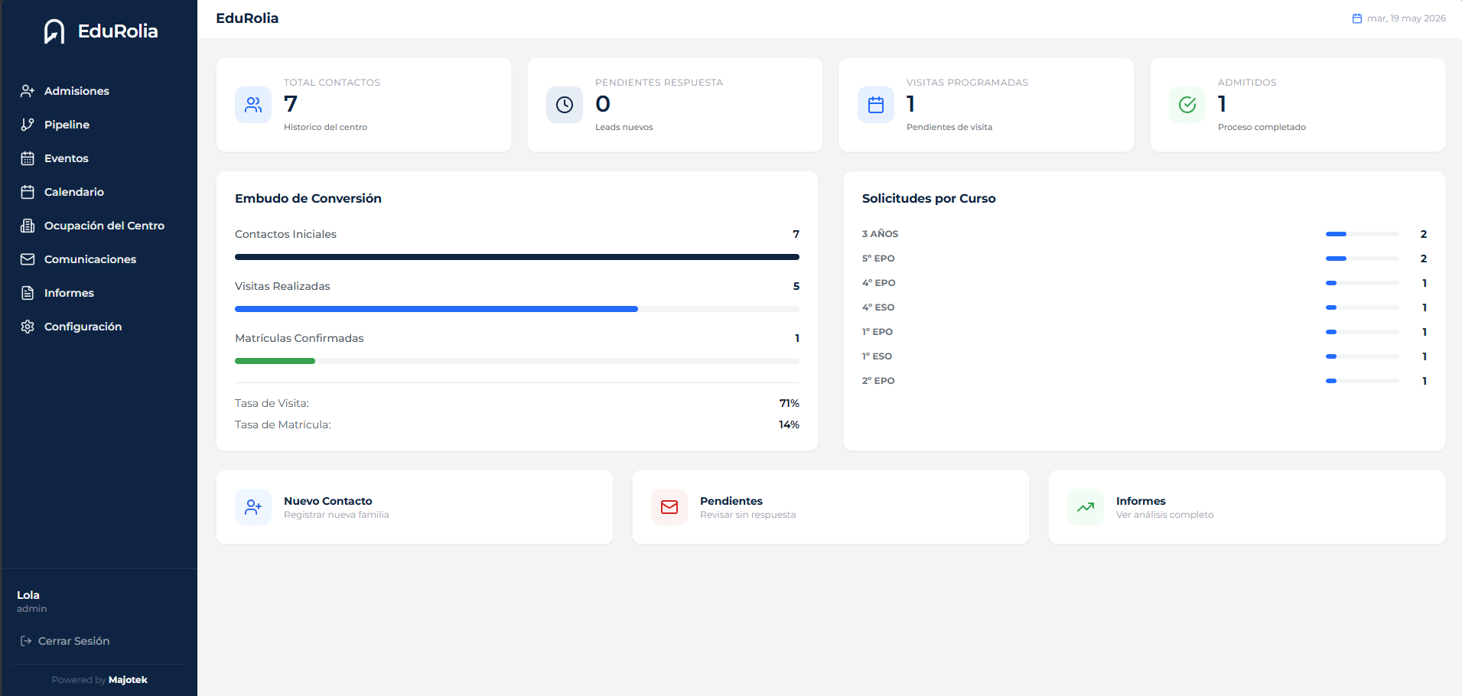The width and height of the screenshot is (1462, 696).
Task: Follow the Majotek link in footer
Action: pyautogui.click(x=128, y=680)
